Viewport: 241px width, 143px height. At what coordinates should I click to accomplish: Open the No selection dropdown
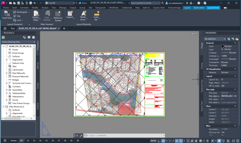215,39
